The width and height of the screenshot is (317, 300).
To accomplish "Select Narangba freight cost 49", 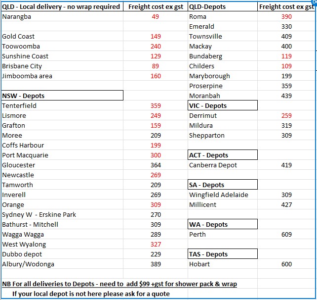I will point(155,16).
